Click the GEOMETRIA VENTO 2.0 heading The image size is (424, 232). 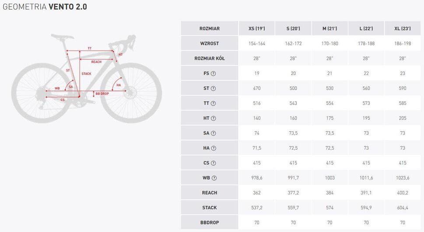(x=45, y=7)
